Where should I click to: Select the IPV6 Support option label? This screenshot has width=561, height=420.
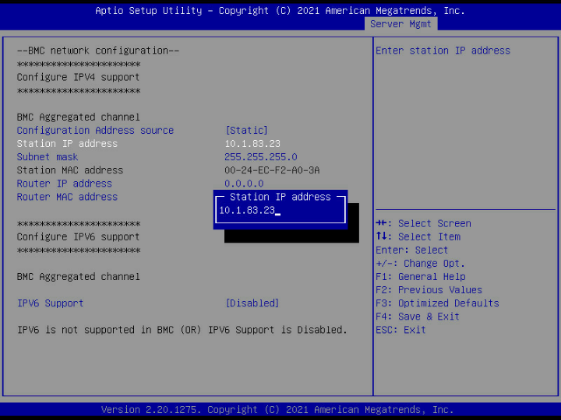tap(50, 303)
